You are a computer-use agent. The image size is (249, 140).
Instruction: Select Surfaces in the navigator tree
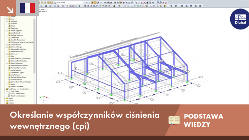(14, 24)
